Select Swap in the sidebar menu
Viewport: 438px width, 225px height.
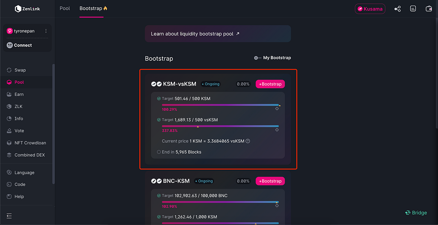[20, 70]
